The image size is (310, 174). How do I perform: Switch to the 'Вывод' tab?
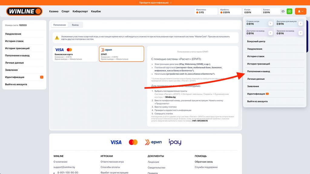tap(75, 25)
